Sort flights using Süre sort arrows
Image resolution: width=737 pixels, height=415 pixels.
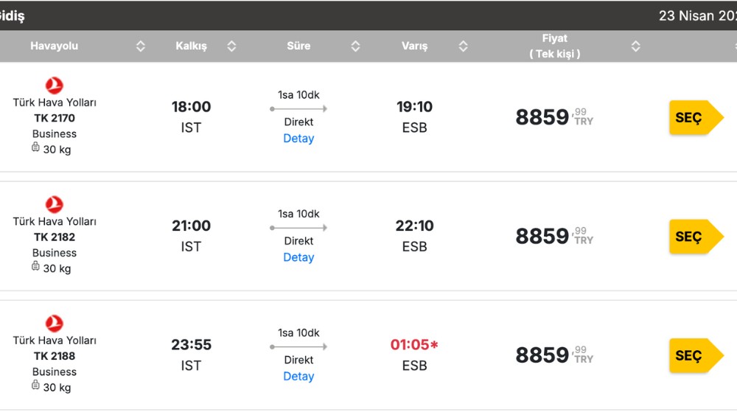coord(355,46)
